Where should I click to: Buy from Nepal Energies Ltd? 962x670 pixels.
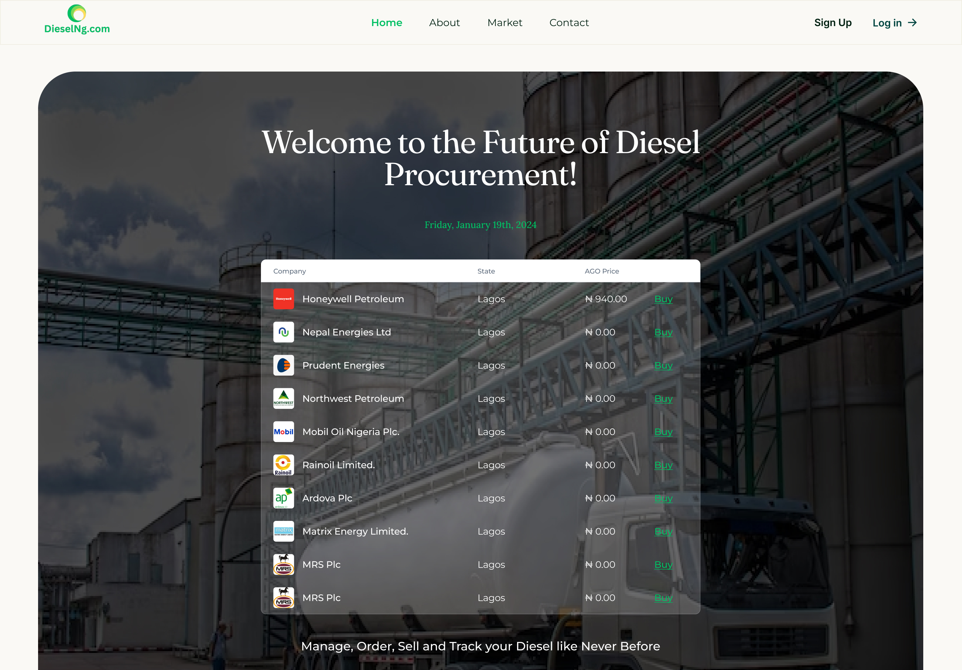pos(663,332)
